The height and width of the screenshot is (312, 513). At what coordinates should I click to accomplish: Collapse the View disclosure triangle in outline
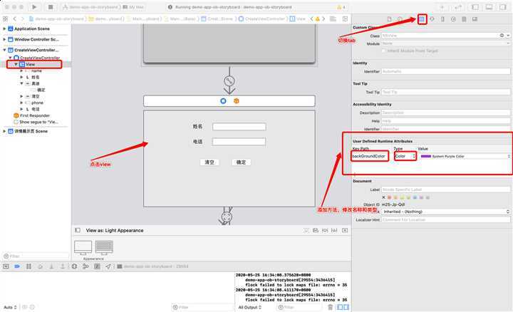[16, 64]
